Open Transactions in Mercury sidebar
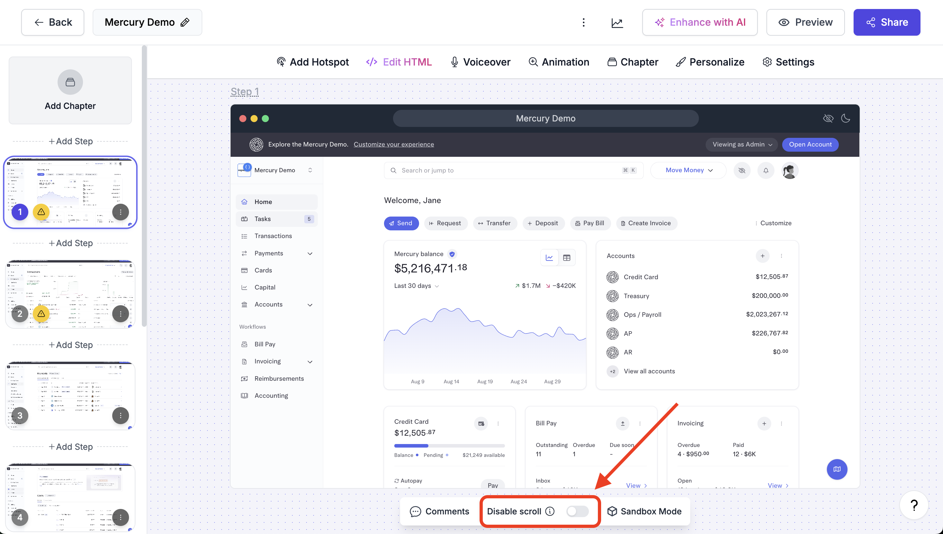943x534 pixels. [x=276, y=236]
